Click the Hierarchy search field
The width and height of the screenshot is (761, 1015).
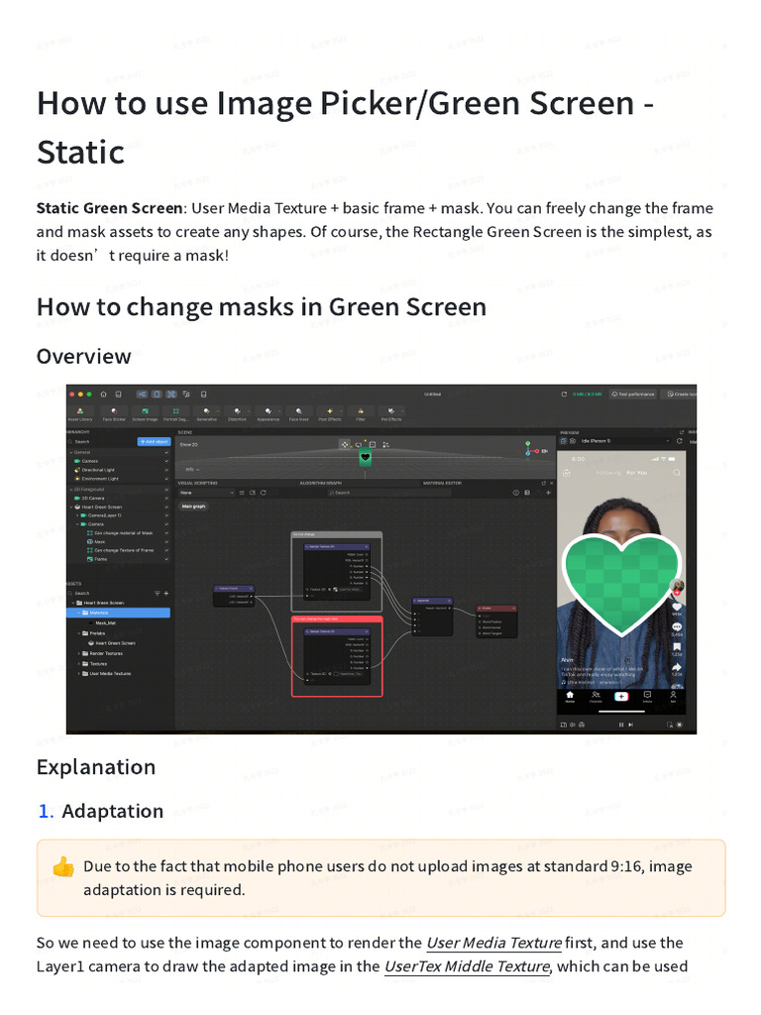click(102, 441)
